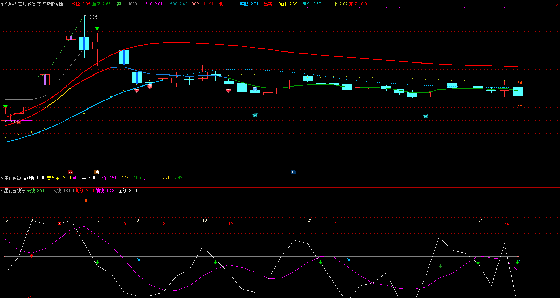560x298 pixels.
Task: Click the green triangle near the 2.19 low
Action: pyautogui.click(x=5, y=107)
